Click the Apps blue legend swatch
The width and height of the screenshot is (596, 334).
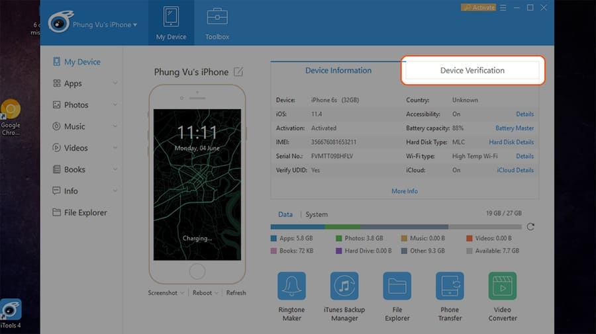[273, 238]
